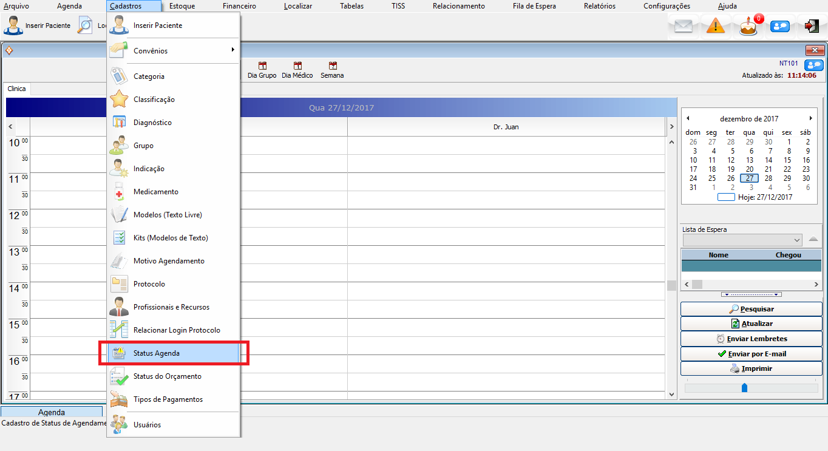
Task: Open the warning alerts triangle icon
Action: 716,26
